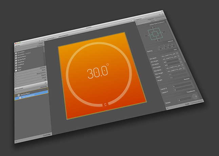Expand the Menu library section

pyautogui.click(x=31, y=72)
